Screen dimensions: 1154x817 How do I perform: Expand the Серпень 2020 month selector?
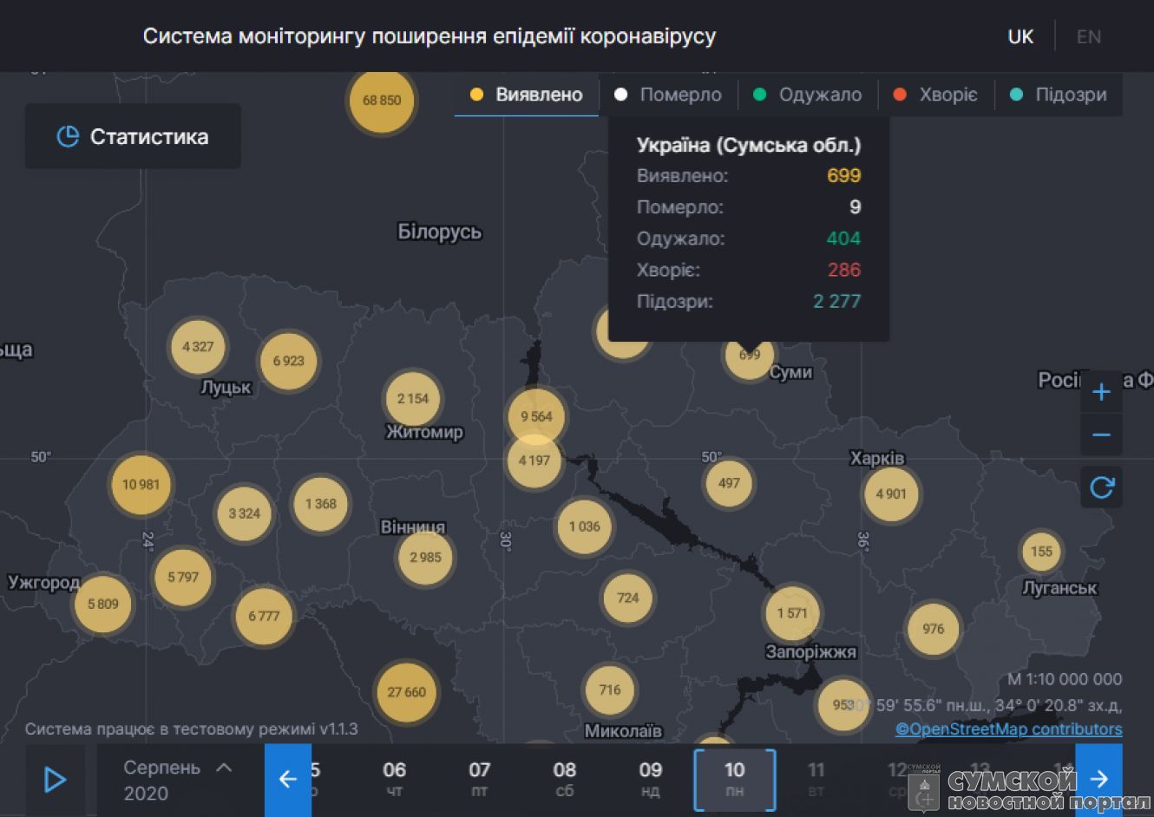(x=177, y=780)
